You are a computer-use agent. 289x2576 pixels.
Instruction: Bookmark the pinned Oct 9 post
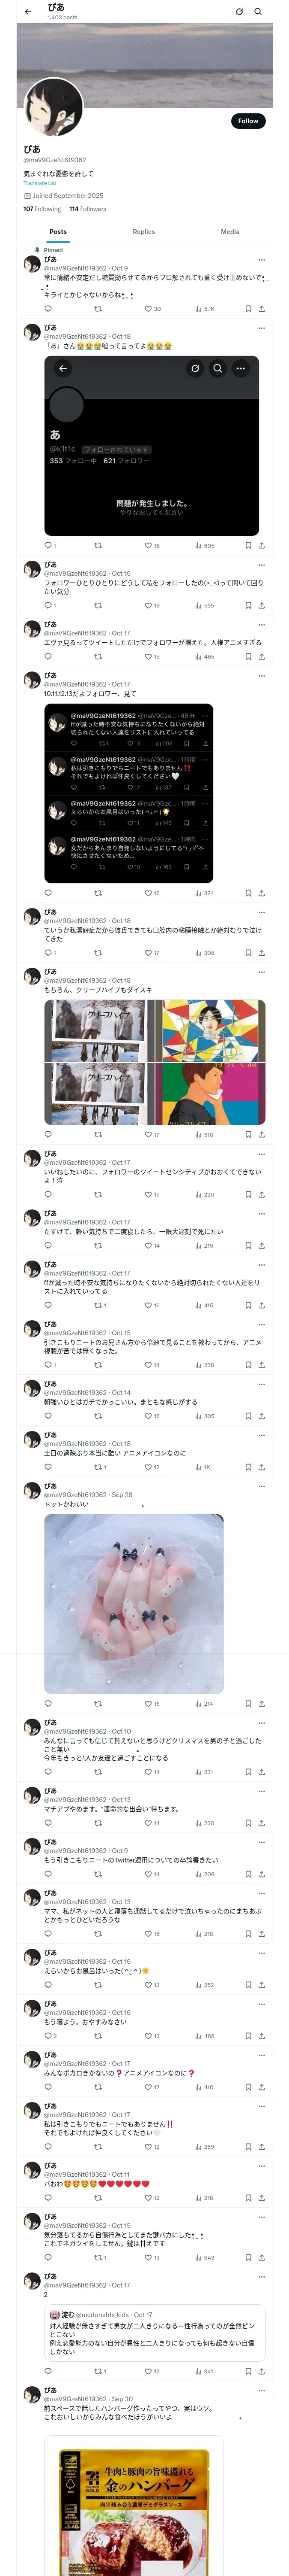[x=248, y=309]
